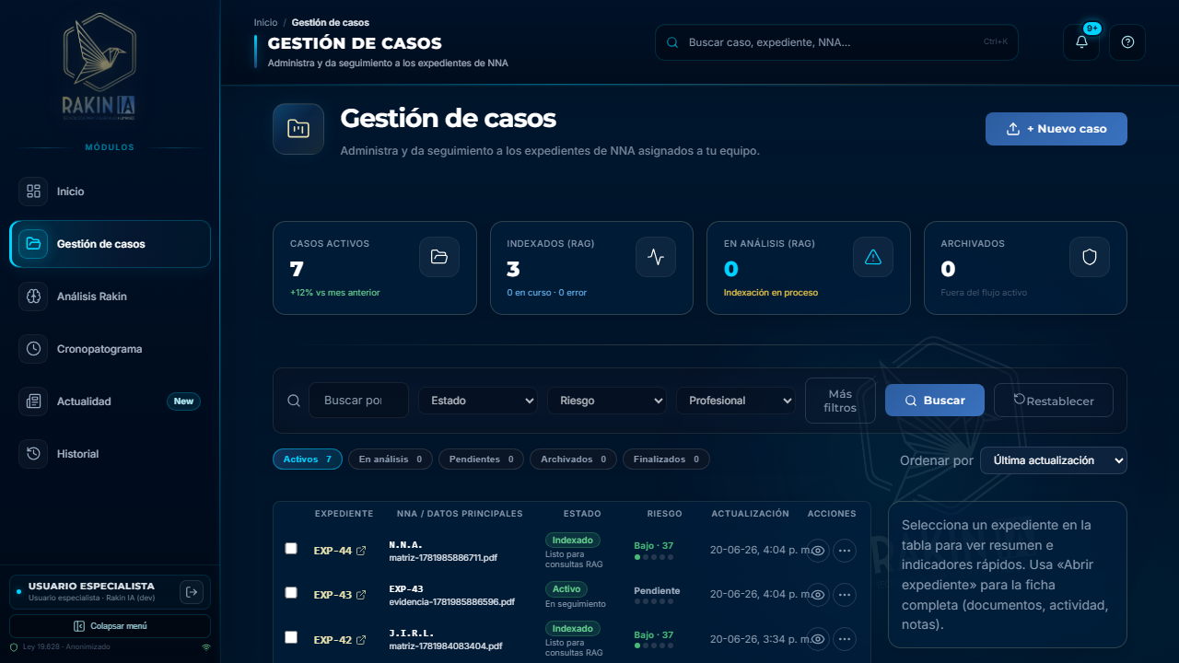Switch to the En análisis tab

[391, 459]
